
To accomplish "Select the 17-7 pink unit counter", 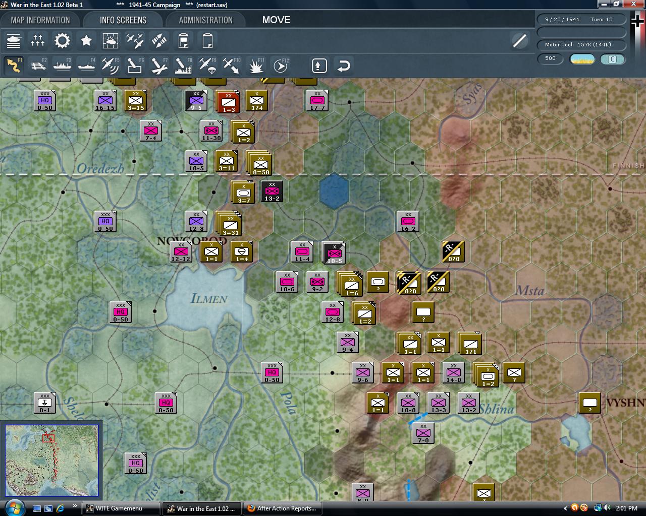I will (317, 101).
